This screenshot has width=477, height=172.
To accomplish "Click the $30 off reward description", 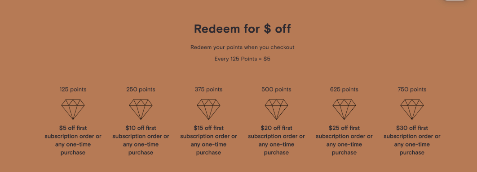I will click(x=412, y=140).
